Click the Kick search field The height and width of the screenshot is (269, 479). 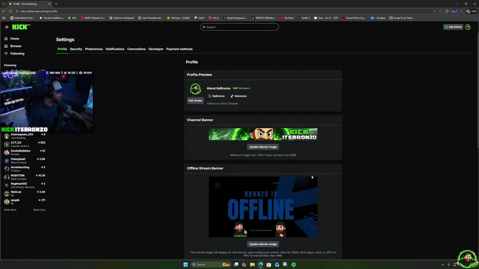[x=239, y=27]
